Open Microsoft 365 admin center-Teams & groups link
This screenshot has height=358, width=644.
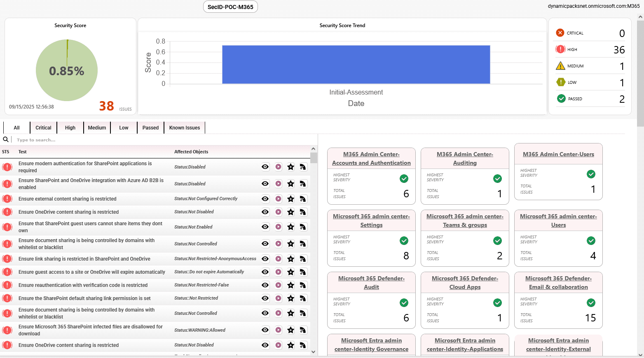coord(465,221)
